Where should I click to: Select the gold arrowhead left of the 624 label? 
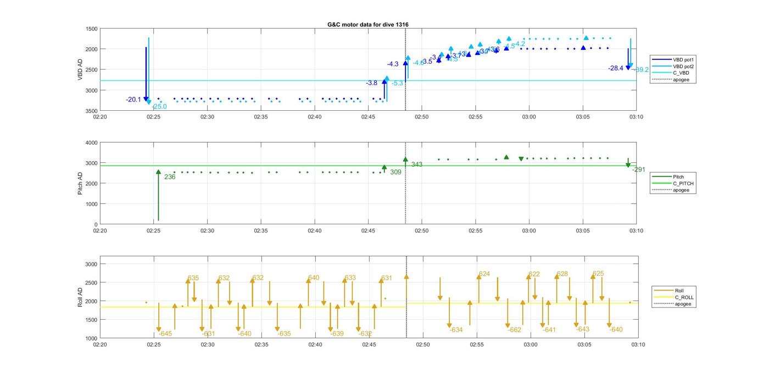(x=478, y=277)
